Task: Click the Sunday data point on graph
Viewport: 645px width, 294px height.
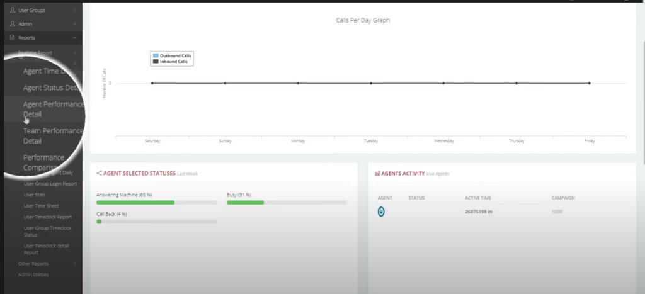Action: coord(225,83)
